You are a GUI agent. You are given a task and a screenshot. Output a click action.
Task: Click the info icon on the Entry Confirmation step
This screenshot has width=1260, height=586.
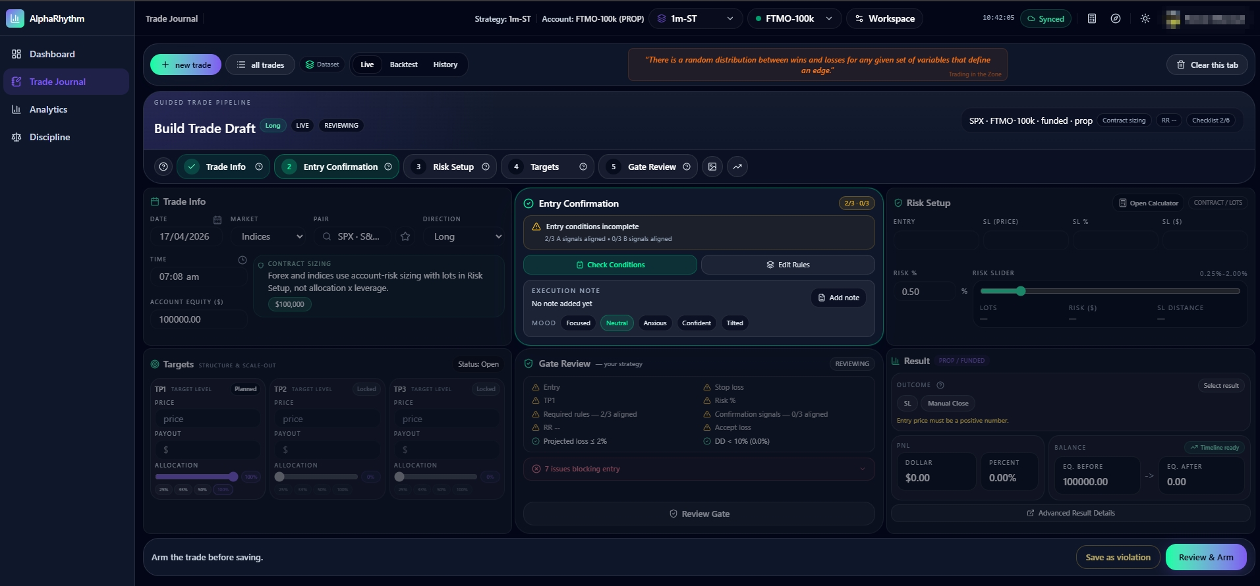(388, 167)
